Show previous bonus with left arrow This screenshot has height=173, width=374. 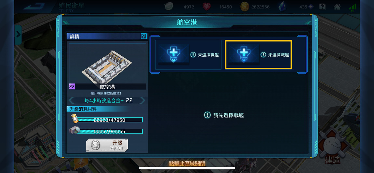(x=71, y=100)
